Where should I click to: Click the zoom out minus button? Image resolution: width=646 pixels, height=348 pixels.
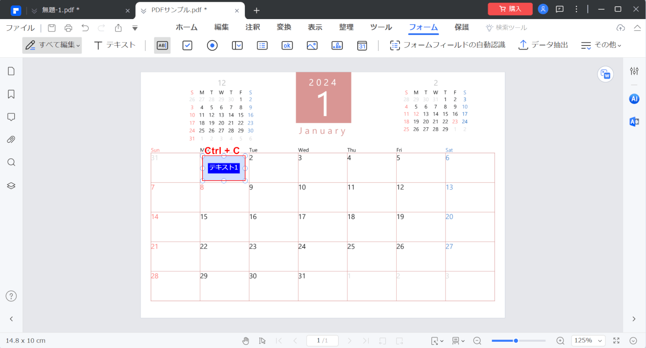(477, 340)
